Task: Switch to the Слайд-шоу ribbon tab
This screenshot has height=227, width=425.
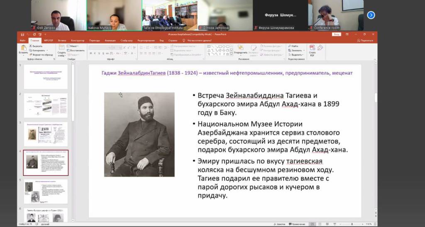Action: coord(126,41)
